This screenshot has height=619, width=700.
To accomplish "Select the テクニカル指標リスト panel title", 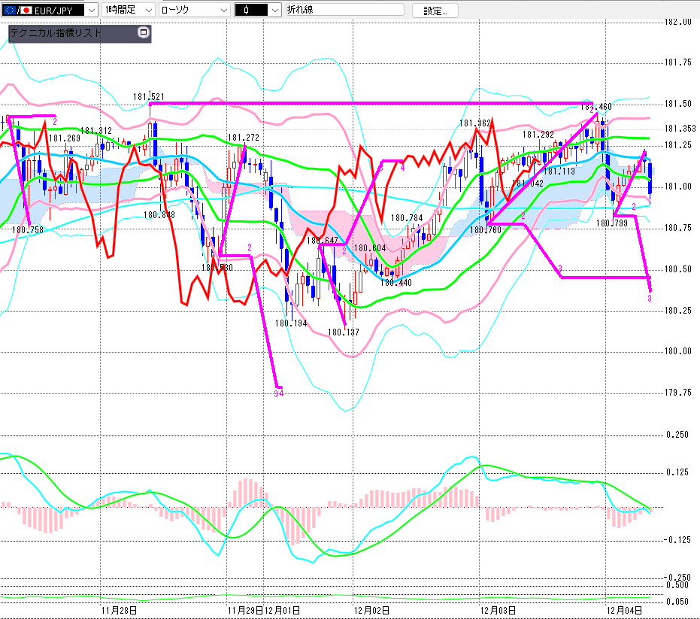I will [56, 33].
